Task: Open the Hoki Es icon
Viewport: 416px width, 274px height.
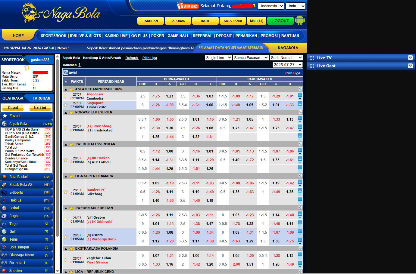Action: pos(4,200)
